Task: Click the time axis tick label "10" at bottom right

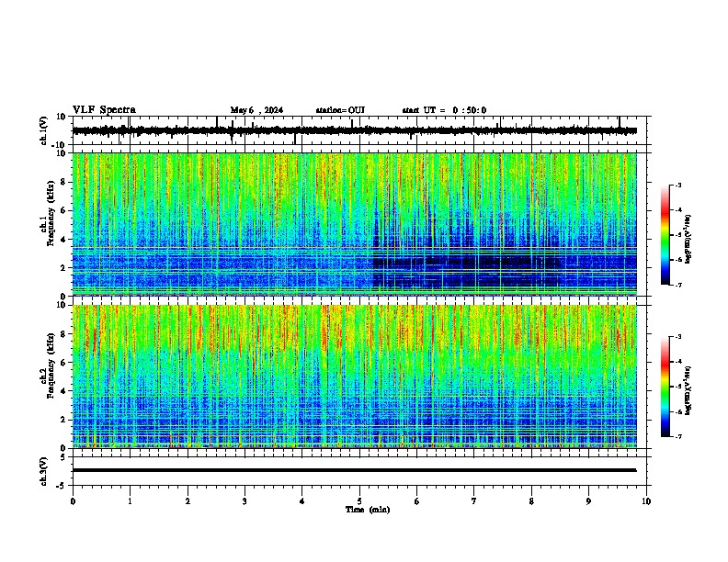Action: pyautogui.click(x=646, y=501)
